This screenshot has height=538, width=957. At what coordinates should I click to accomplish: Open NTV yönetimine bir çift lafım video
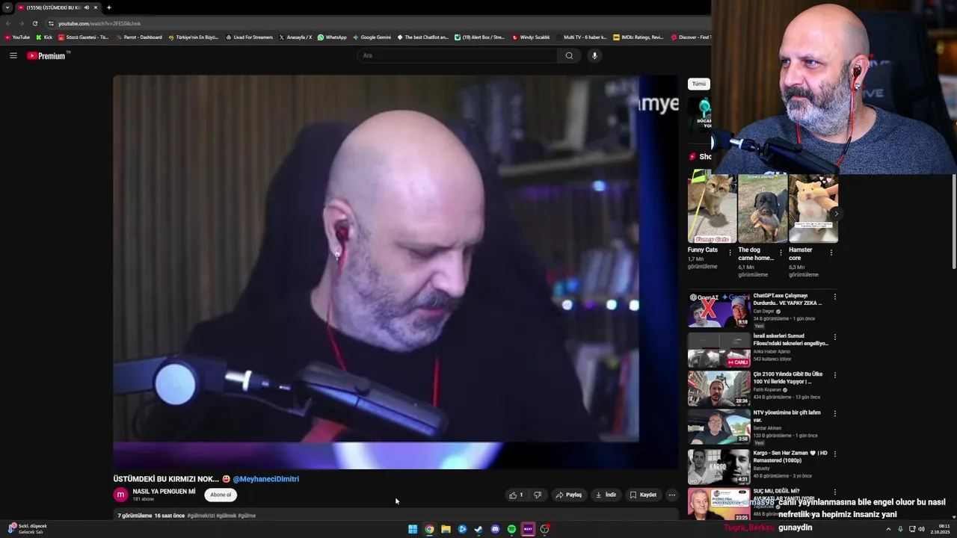[x=718, y=426]
